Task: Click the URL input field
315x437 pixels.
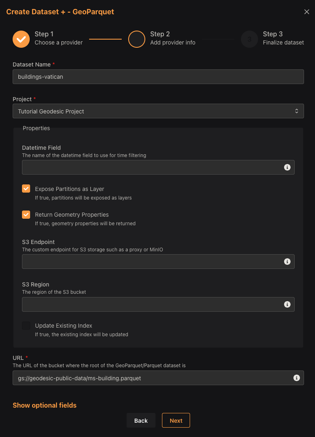Action: point(158,378)
